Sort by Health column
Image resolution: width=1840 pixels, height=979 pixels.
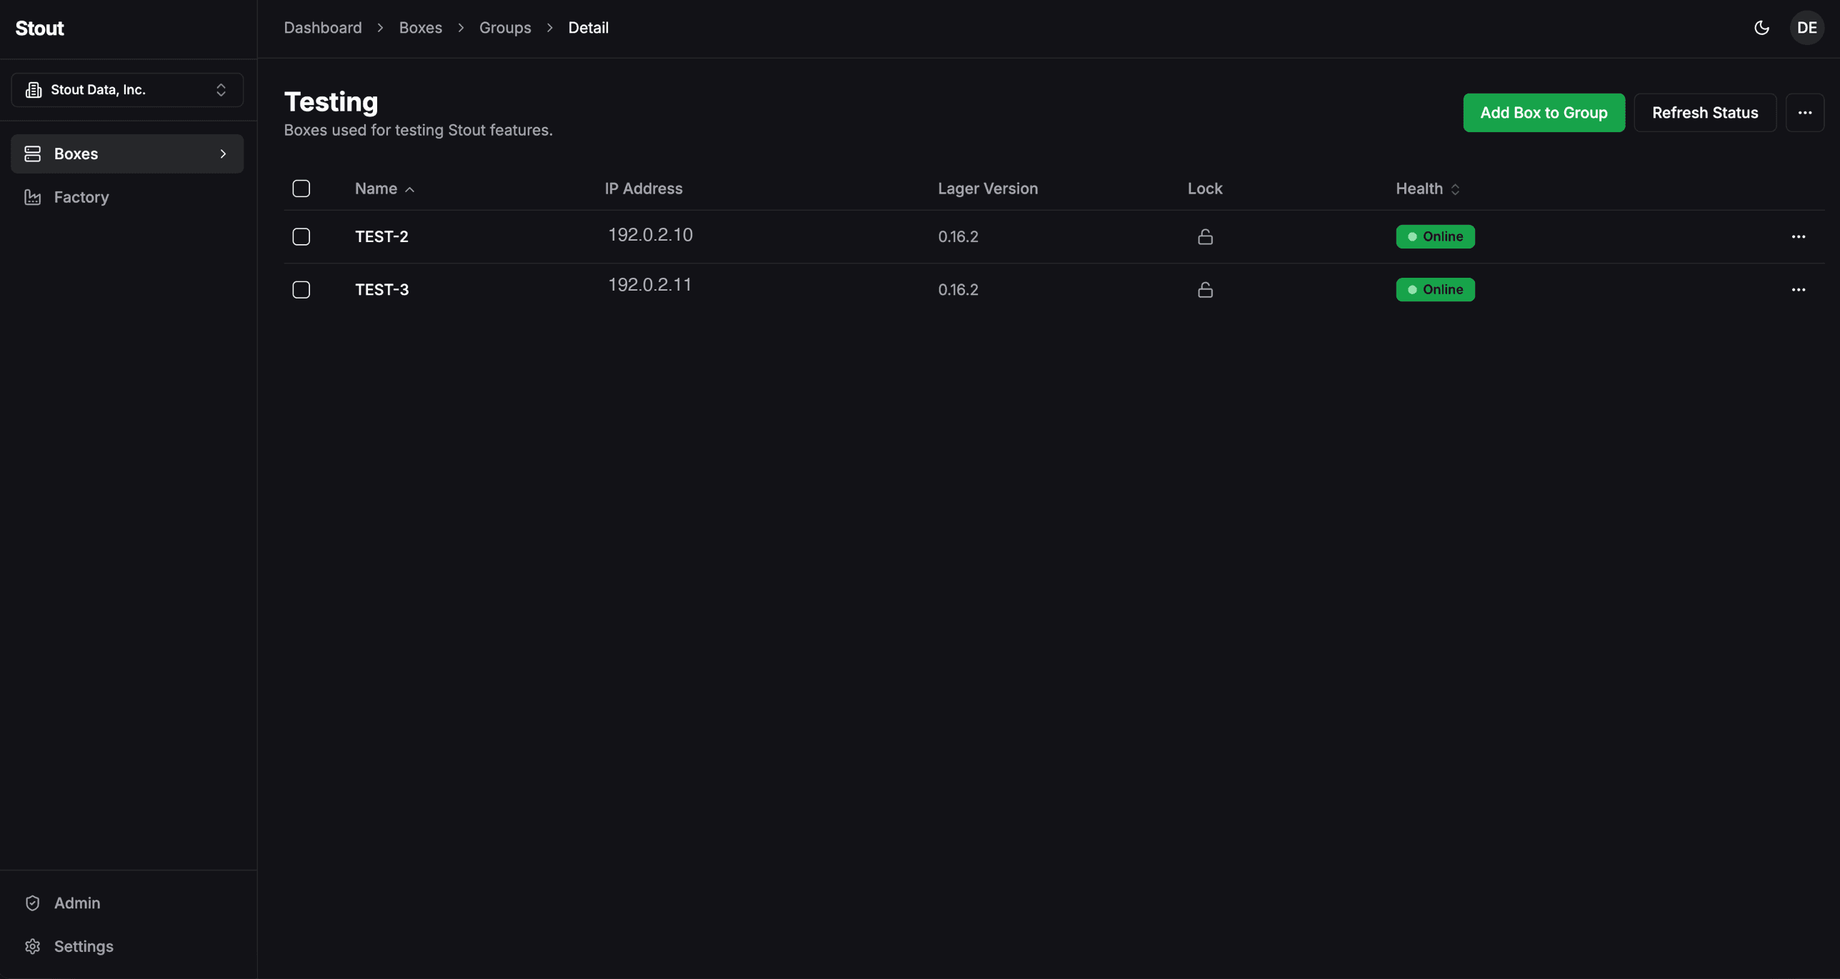pyautogui.click(x=1428, y=189)
